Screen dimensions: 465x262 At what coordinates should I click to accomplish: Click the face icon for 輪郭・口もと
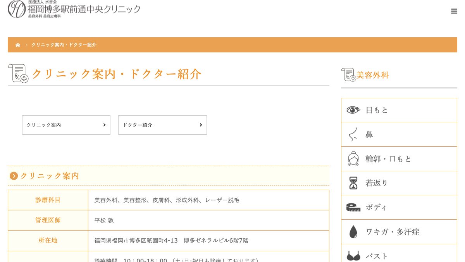coord(353,159)
